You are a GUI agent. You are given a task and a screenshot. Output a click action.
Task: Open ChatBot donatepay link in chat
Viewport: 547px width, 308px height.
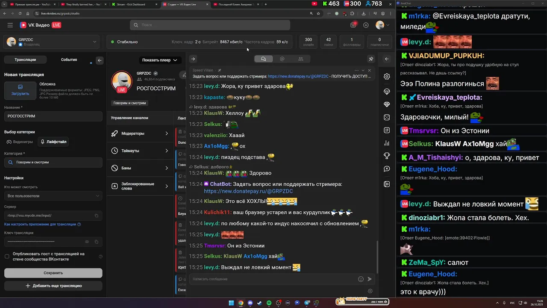[248, 191]
